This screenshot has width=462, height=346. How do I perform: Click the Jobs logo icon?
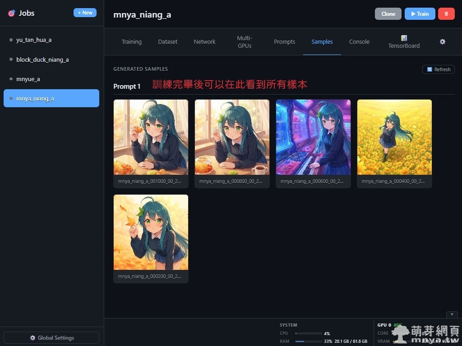click(11, 14)
